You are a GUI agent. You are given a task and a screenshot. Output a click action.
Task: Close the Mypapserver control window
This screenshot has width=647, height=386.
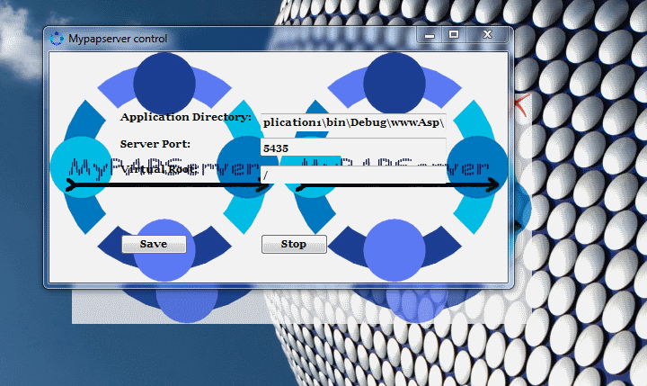(x=488, y=35)
